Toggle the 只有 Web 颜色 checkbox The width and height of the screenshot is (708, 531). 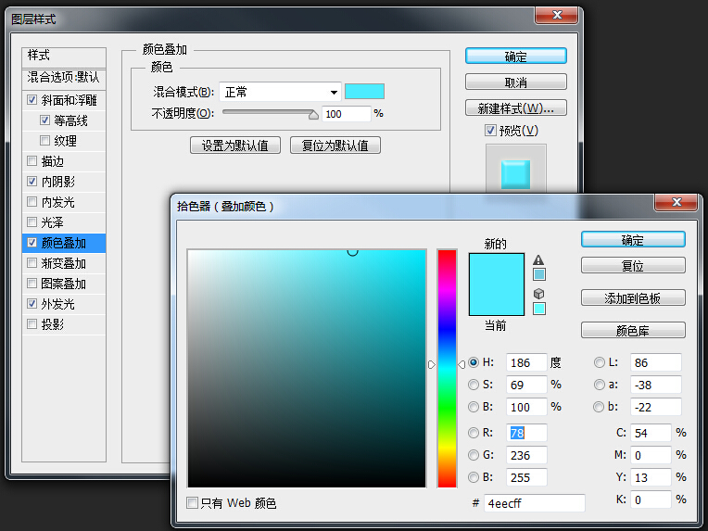[193, 503]
